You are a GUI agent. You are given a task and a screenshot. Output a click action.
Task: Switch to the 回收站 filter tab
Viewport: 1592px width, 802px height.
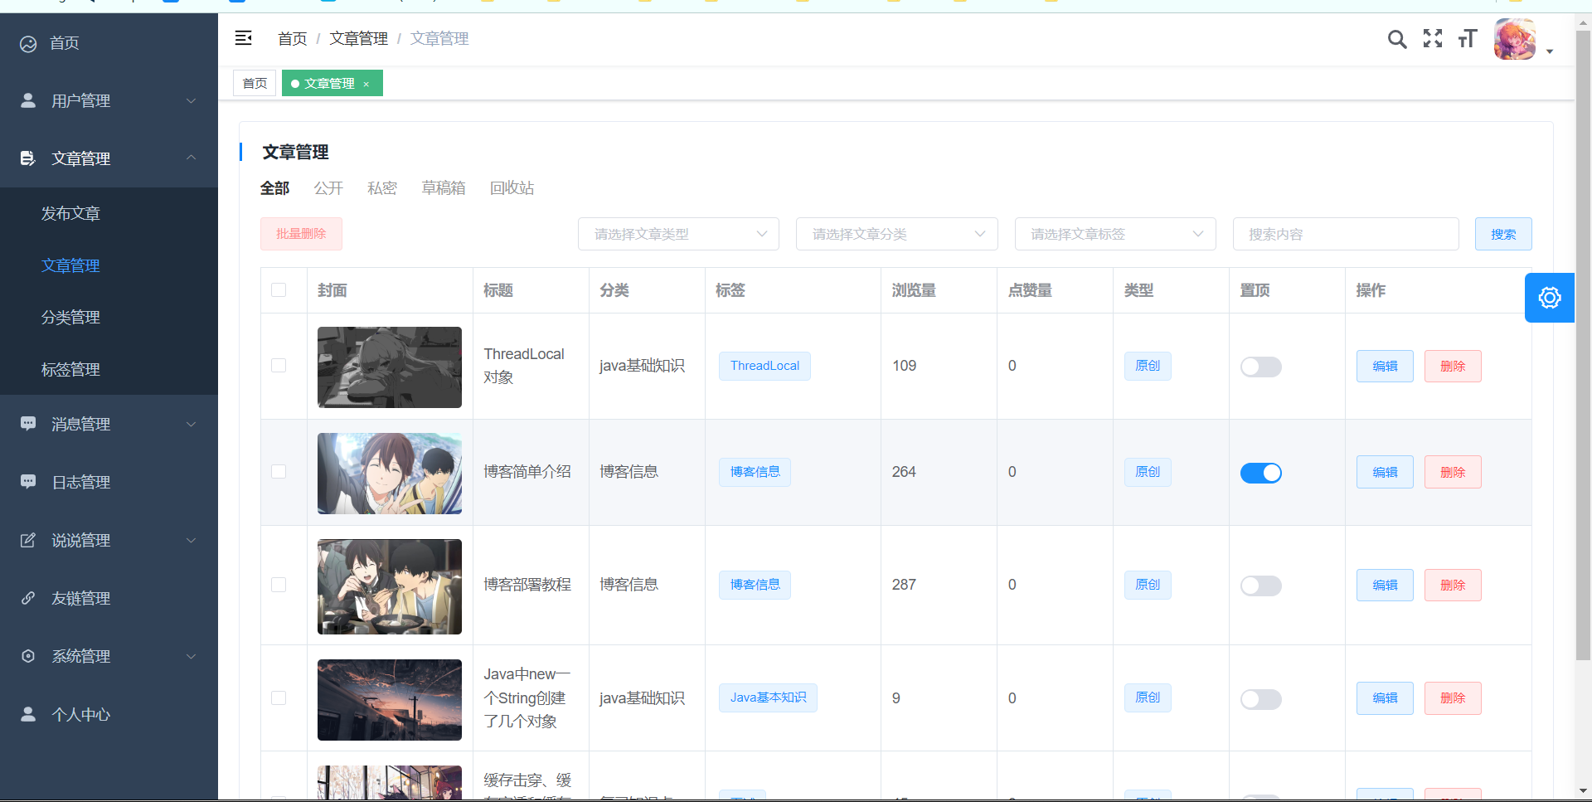512,188
